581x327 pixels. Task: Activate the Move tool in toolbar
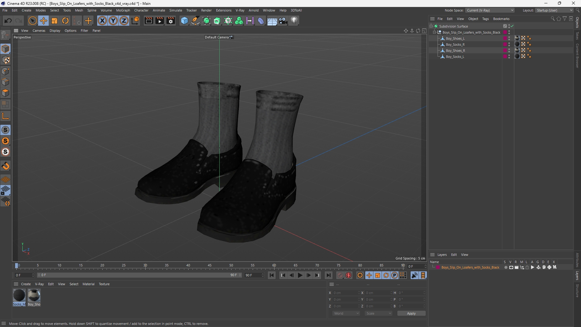point(44,21)
